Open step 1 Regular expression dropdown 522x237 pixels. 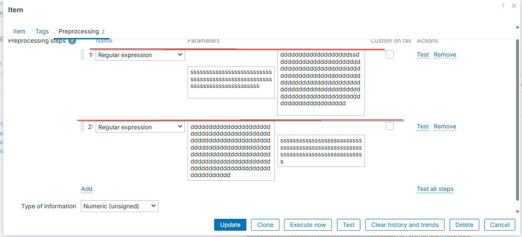[x=140, y=55]
